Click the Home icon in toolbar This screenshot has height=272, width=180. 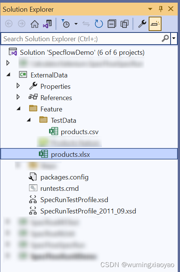[35, 24]
